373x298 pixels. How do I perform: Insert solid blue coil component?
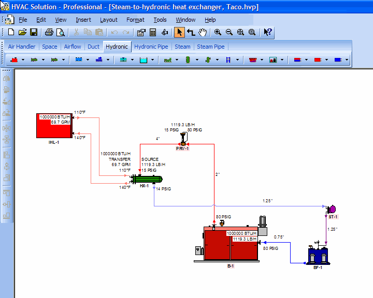[x=338, y=60]
